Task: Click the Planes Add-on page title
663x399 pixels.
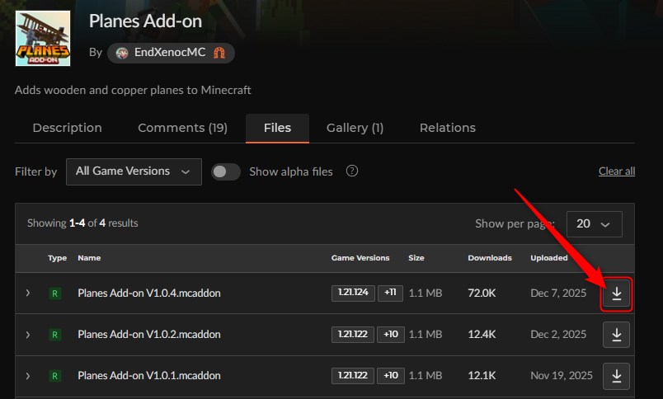Action: point(145,21)
